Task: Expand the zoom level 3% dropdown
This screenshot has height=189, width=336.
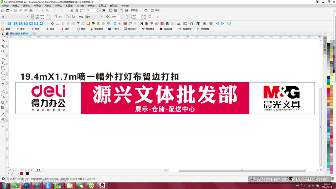Action: (99, 10)
